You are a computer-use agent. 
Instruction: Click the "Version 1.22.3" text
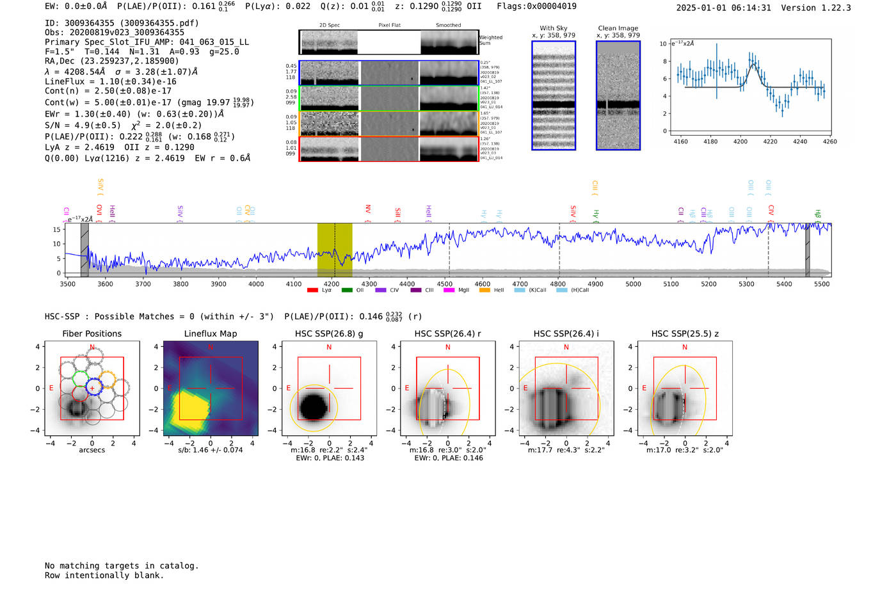pos(816,8)
